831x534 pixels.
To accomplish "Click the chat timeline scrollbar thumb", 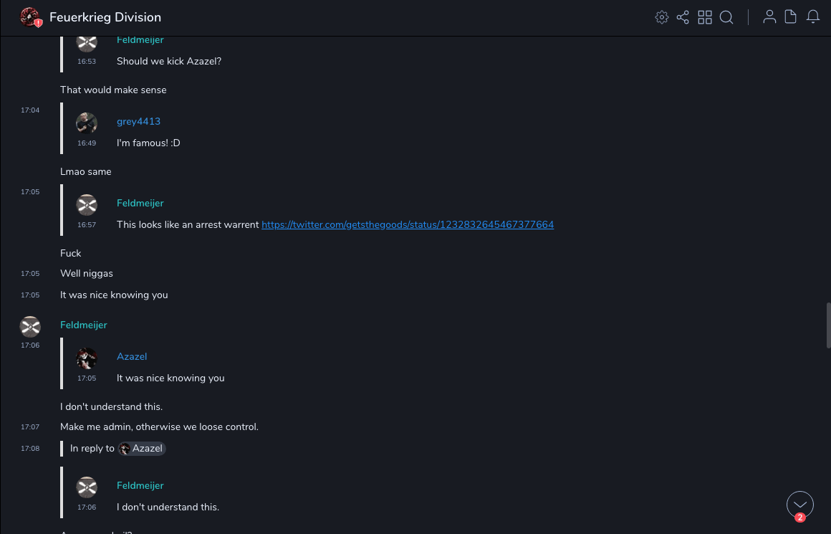I will click(x=828, y=325).
